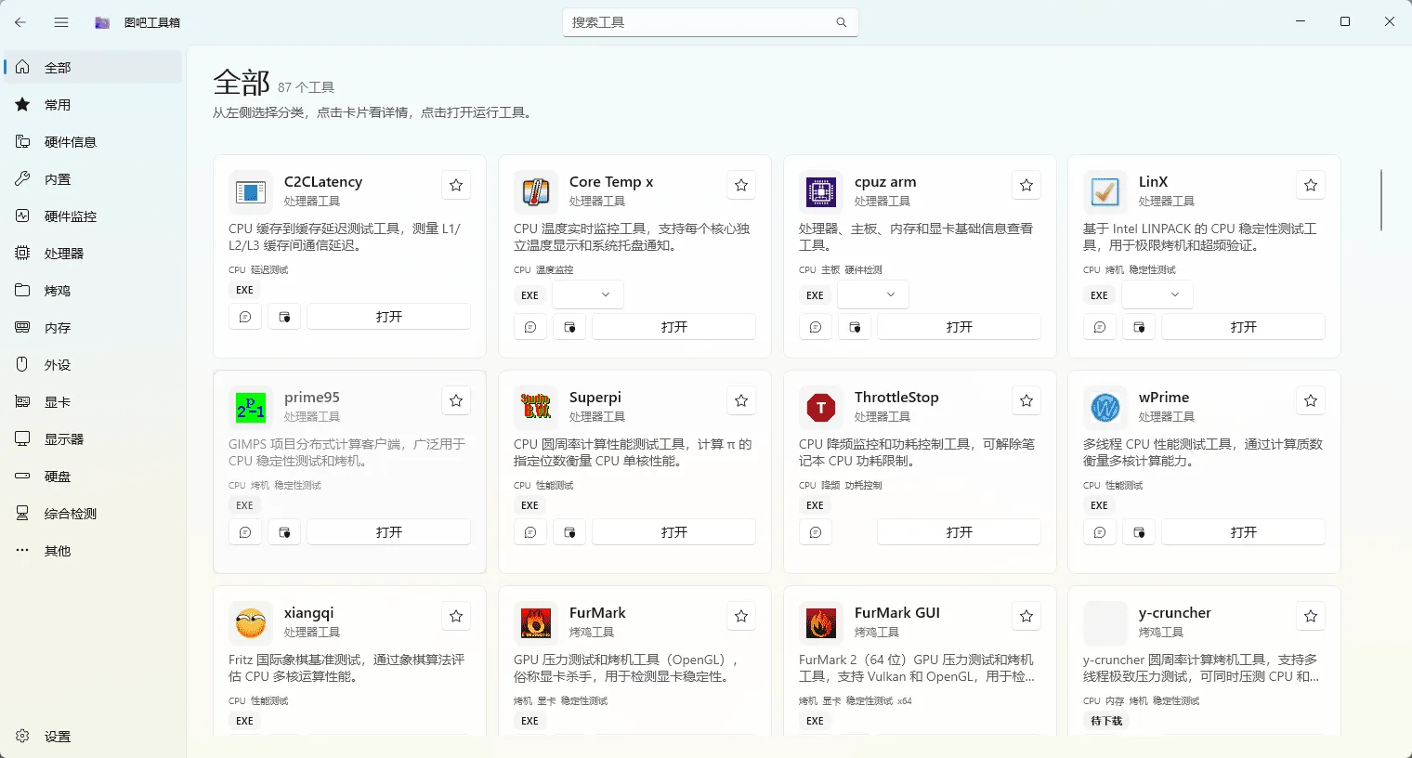The image size is (1412, 758).
Task: Click 打开 for prime95
Action: pyautogui.click(x=389, y=532)
